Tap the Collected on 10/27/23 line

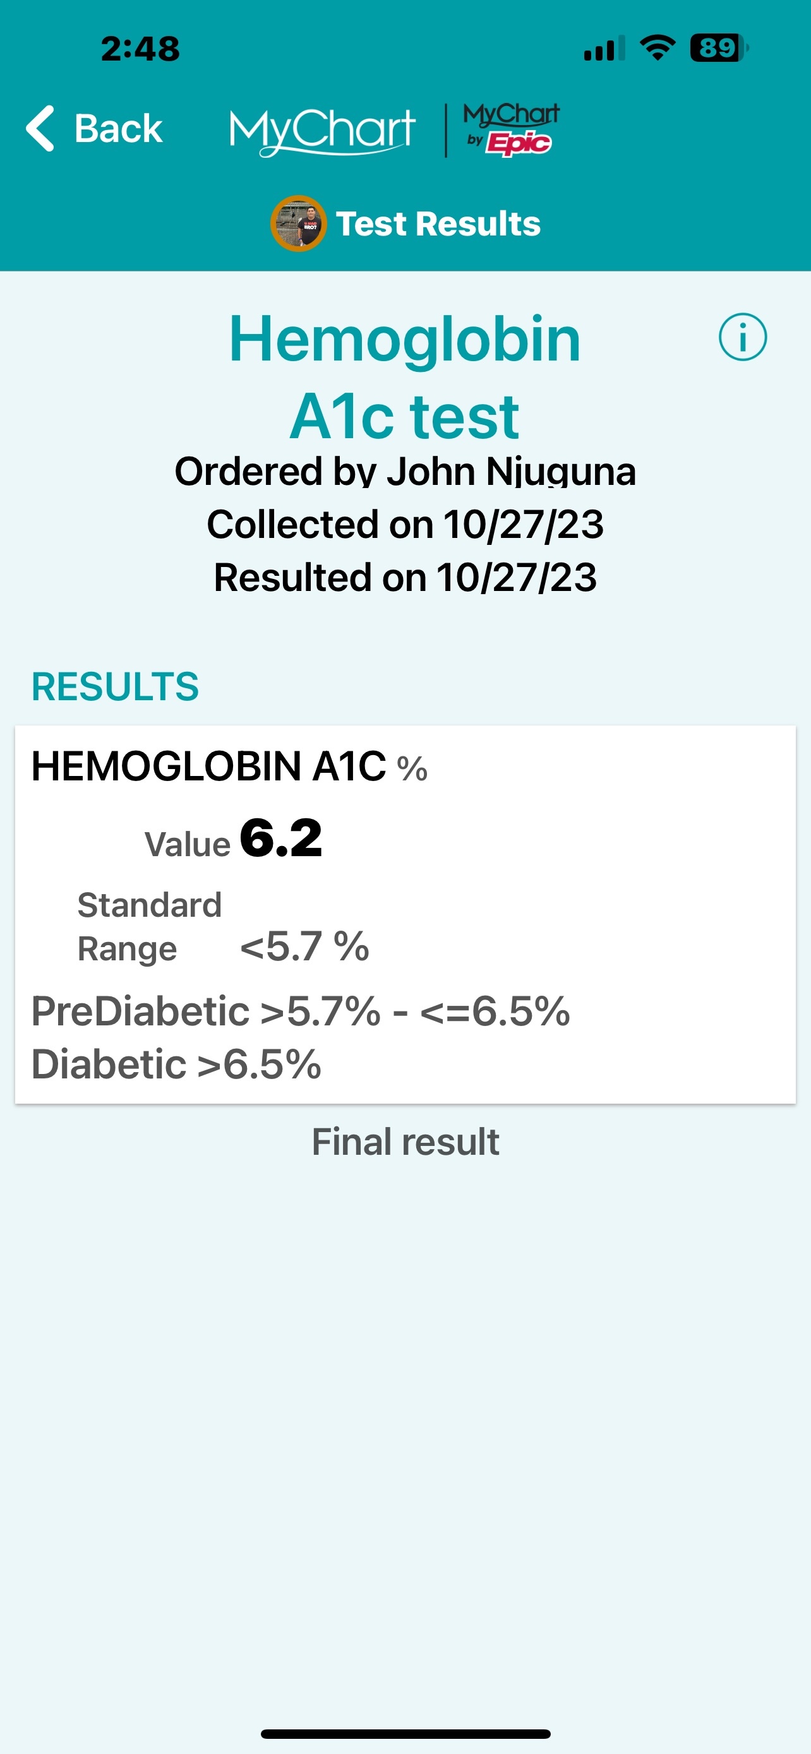(x=405, y=524)
